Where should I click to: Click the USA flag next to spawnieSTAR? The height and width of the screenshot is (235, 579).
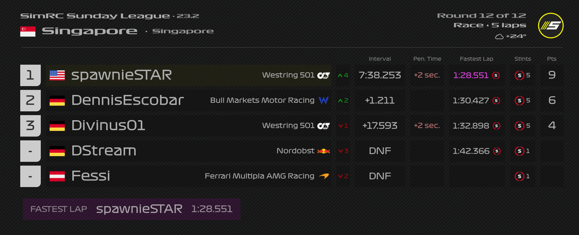[58, 75]
